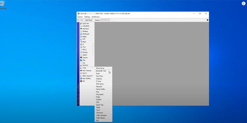Click the info icon at top-right corner
Image resolution: width=247 pixels, height=123 pixels.
tap(244, 3)
